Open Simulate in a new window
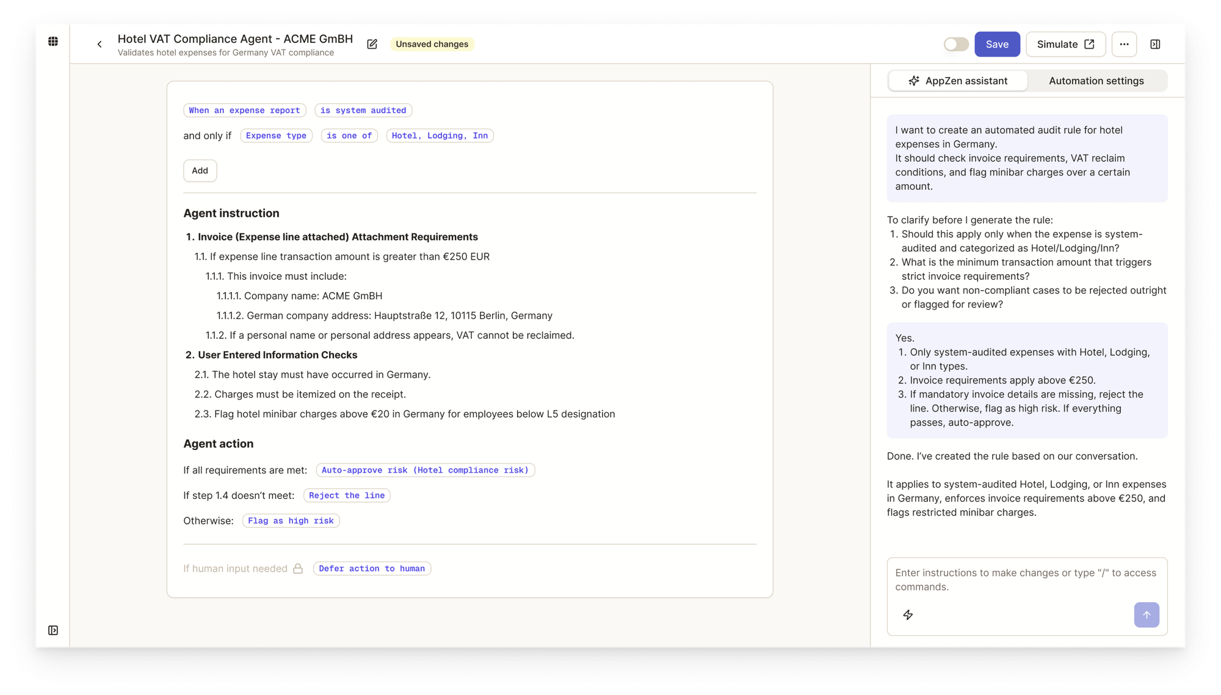Screen dimensions: 1221x695 1065,44
